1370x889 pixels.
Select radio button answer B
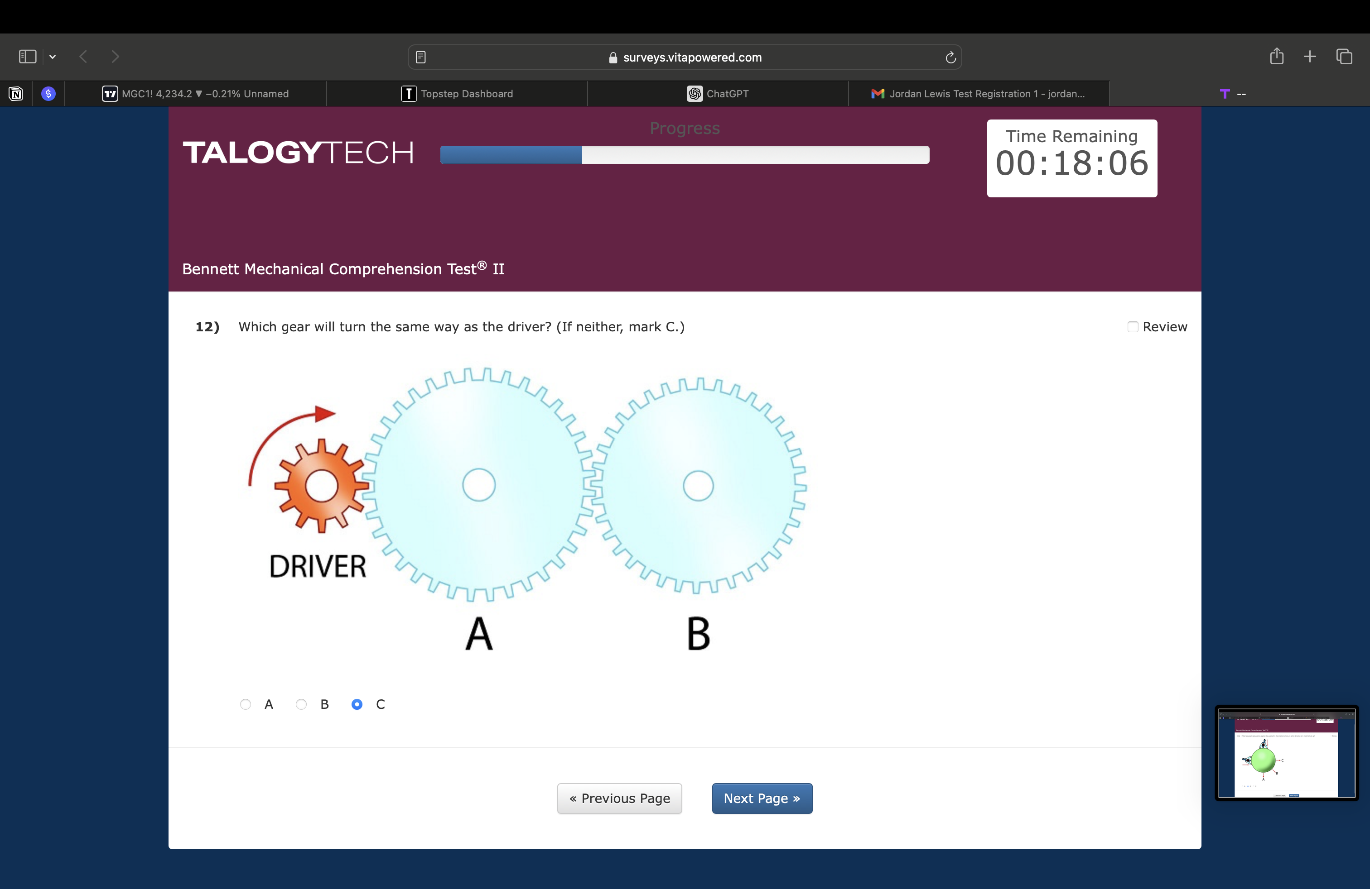click(x=301, y=704)
